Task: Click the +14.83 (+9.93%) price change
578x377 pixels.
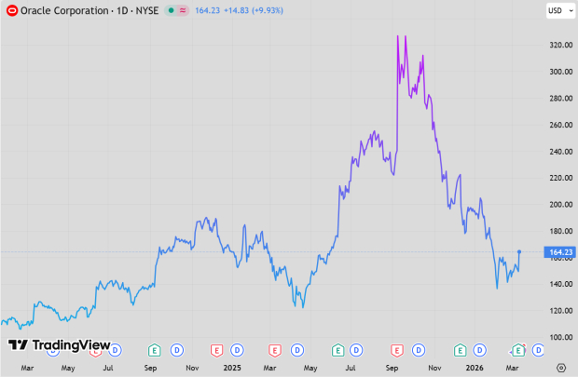Action: click(245, 10)
